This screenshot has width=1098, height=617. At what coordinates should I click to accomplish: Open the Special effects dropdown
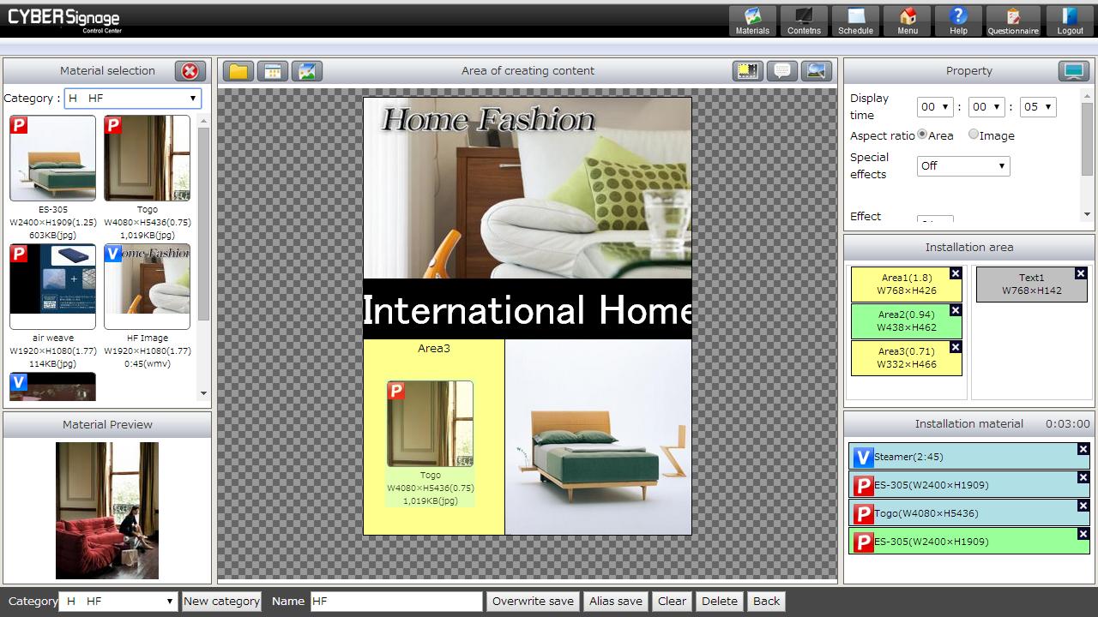point(963,166)
